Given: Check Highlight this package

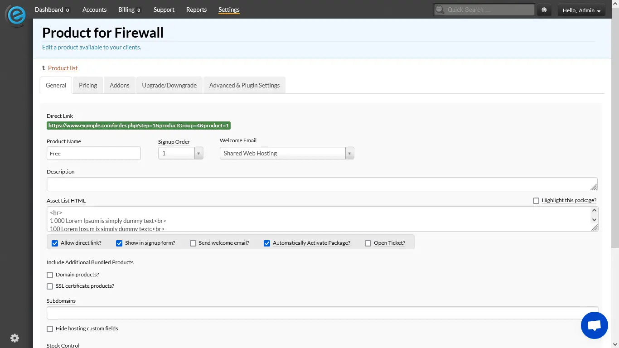Looking at the screenshot, I should point(536,201).
